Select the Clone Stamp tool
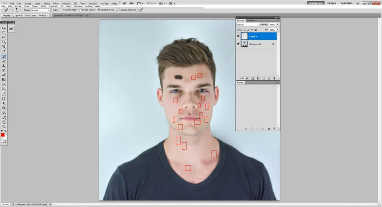The width and height of the screenshot is (382, 207). pyautogui.click(x=4, y=66)
